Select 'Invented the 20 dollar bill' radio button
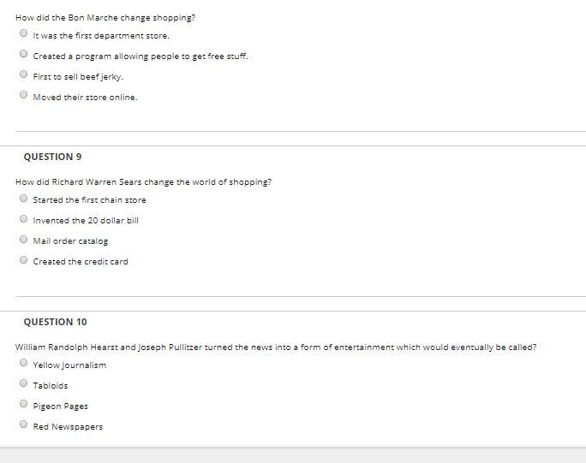 [23, 219]
